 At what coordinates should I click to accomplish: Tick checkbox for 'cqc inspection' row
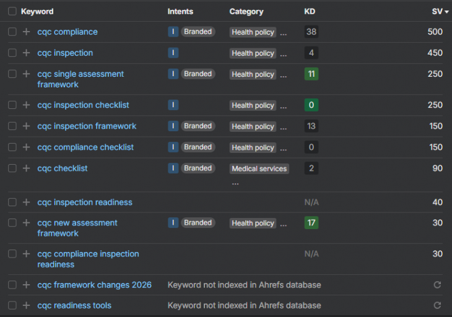pyautogui.click(x=12, y=53)
